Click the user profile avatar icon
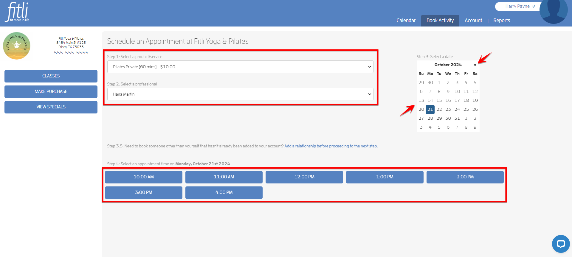The height and width of the screenshot is (257, 572). tap(554, 11)
